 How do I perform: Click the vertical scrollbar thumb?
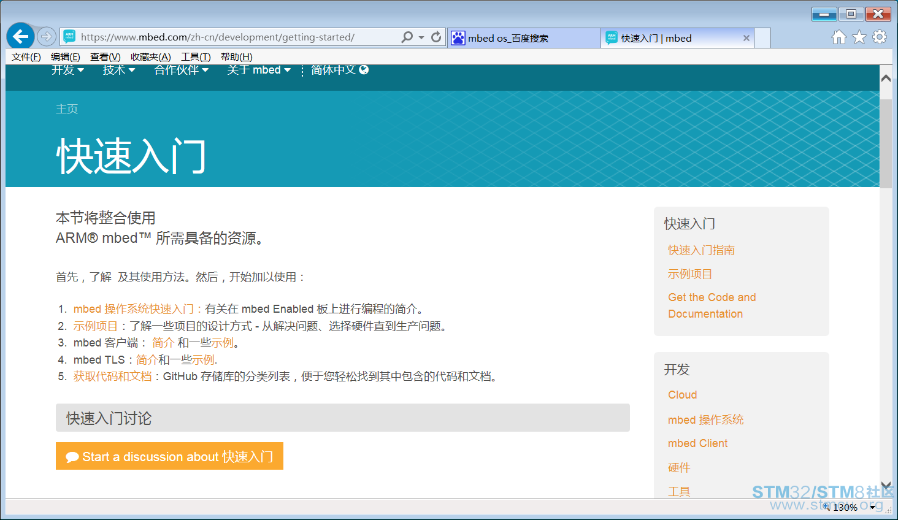pos(886,143)
